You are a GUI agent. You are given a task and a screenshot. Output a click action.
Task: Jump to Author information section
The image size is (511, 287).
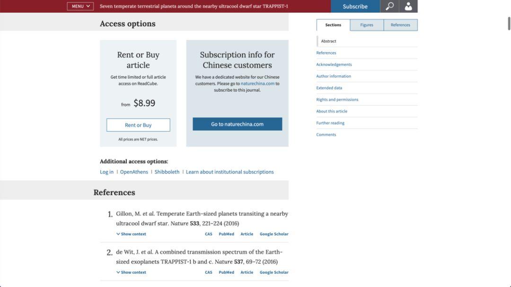click(334, 76)
